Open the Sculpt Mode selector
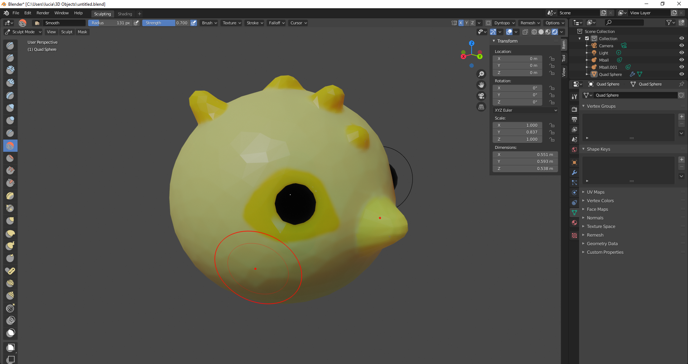The image size is (688, 364). 23,32
